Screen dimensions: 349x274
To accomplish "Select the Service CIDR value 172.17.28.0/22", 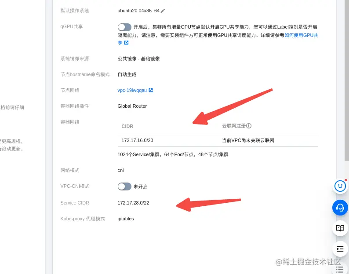I will pos(133,203).
